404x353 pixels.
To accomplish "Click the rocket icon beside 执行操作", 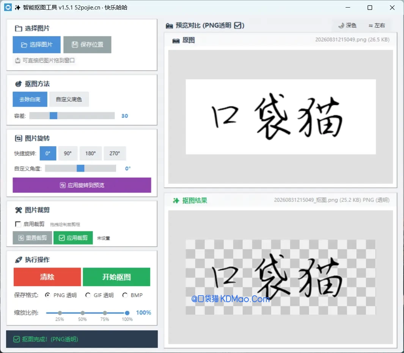I will click(x=19, y=260).
